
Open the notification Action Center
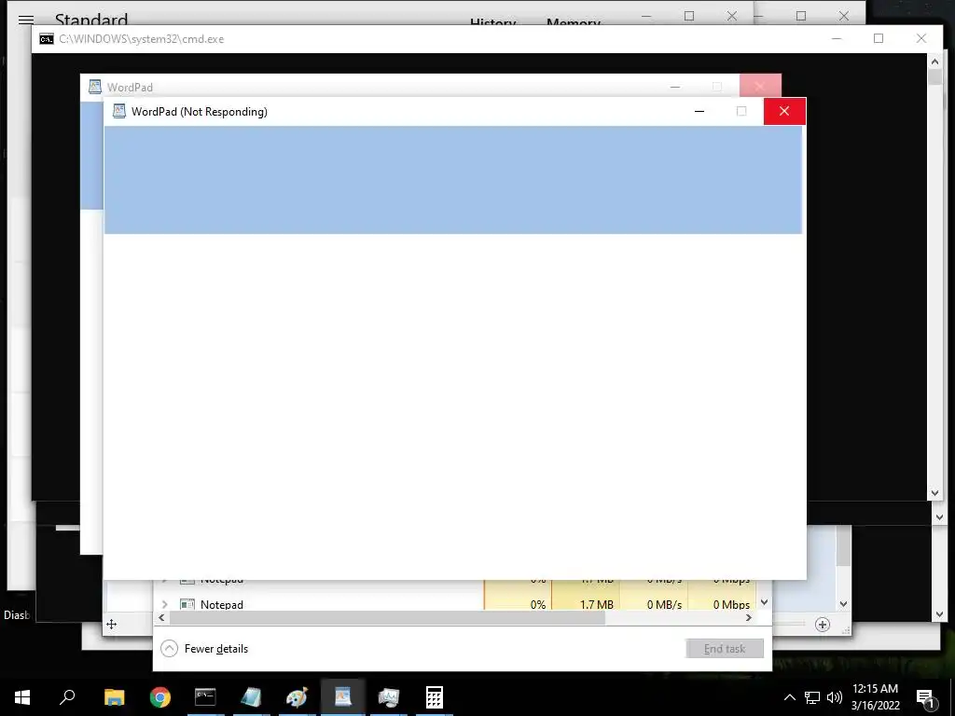coord(926,697)
